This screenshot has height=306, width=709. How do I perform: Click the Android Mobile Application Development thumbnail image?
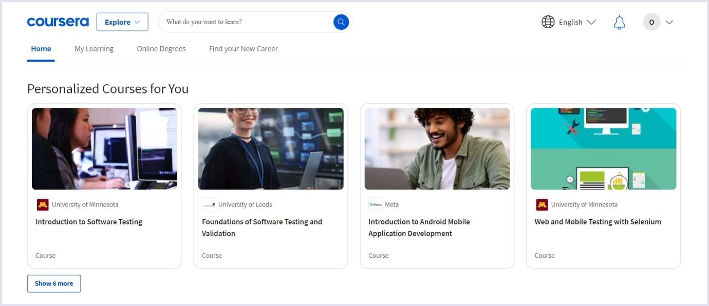pyautogui.click(x=437, y=149)
